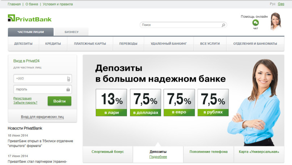Click the Войти login button
Image resolution: width=292 pixels, height=165 pixels.
click(59, 101)
